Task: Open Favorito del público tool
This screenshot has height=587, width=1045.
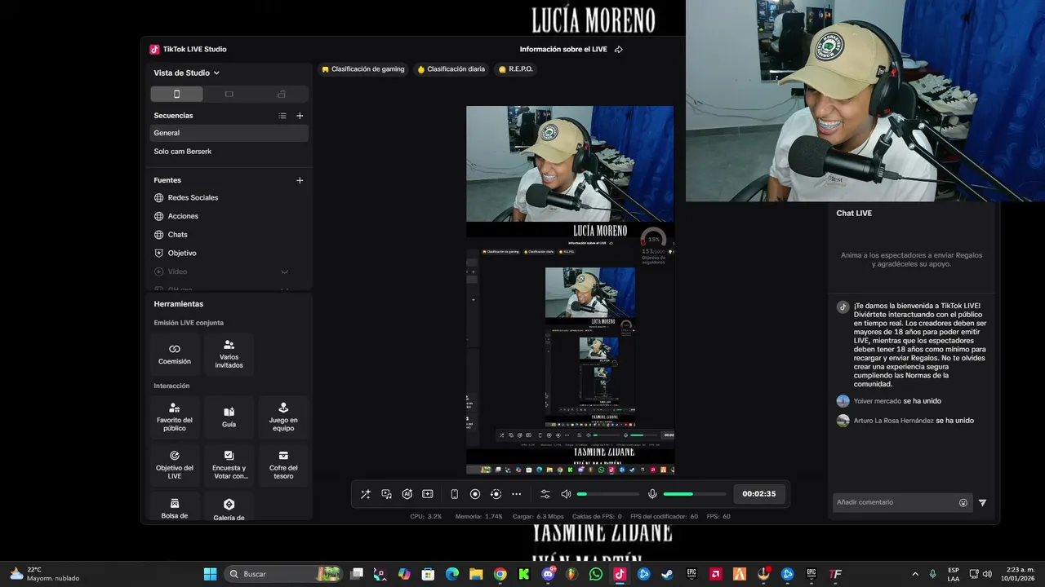Action: 175,417
